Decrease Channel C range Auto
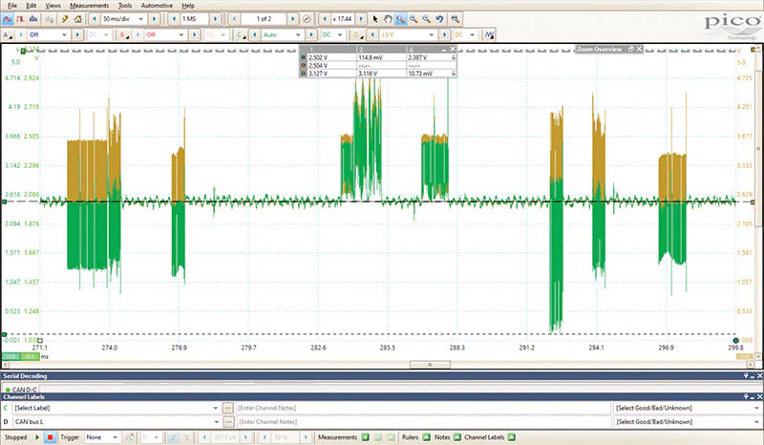 (254, 34)
